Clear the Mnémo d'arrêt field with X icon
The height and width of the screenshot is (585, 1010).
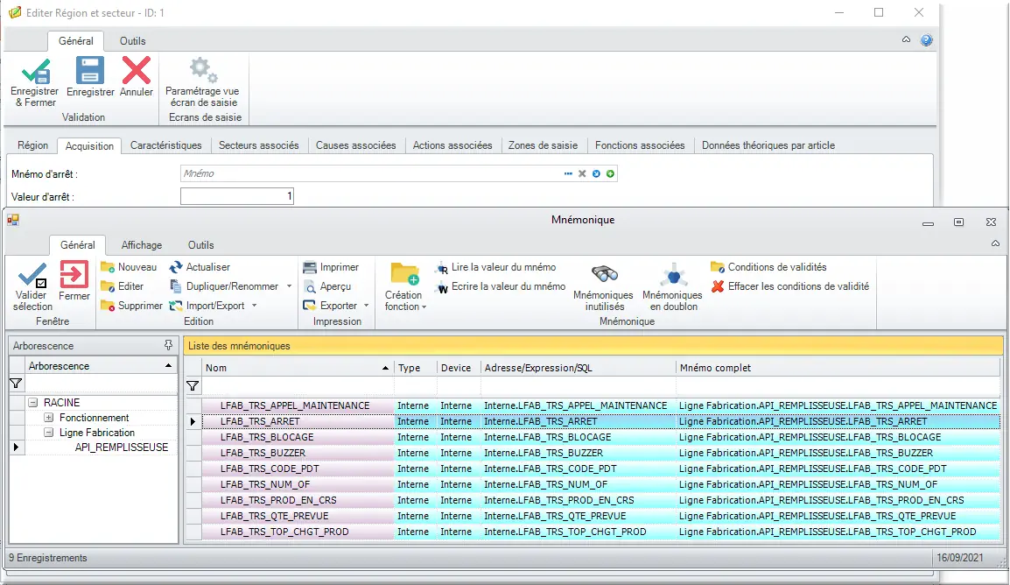point(582,173)
